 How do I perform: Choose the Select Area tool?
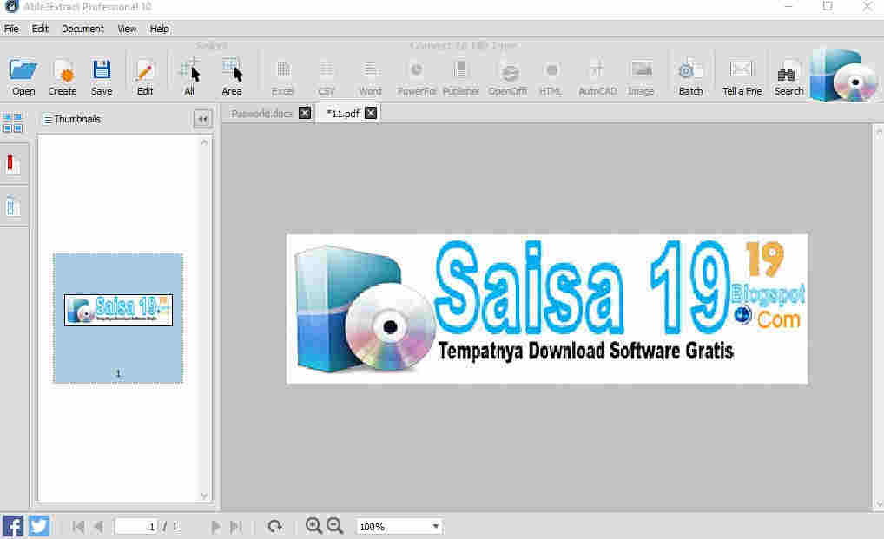pyautogui.click(x=232, y=69)
